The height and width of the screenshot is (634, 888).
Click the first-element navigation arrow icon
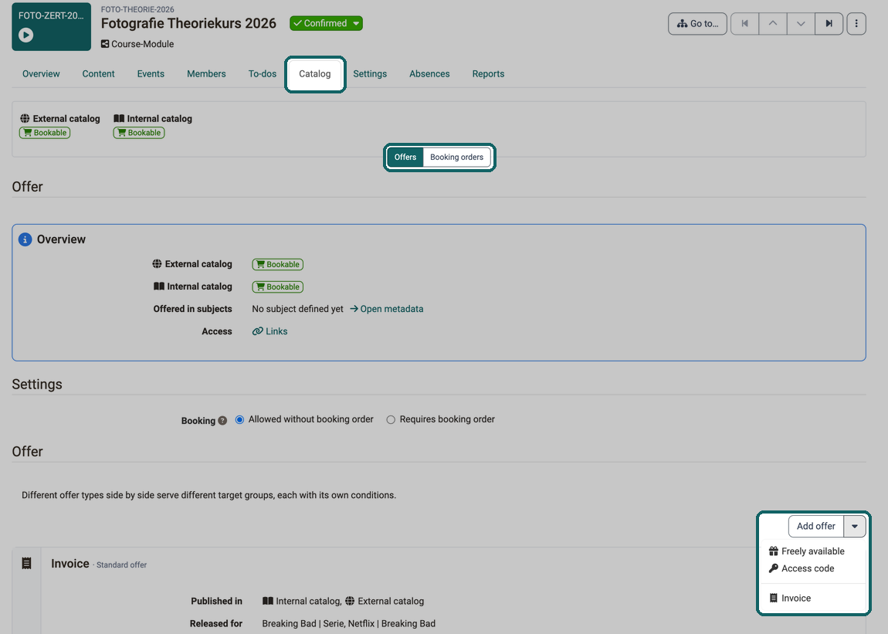(744, 24)
